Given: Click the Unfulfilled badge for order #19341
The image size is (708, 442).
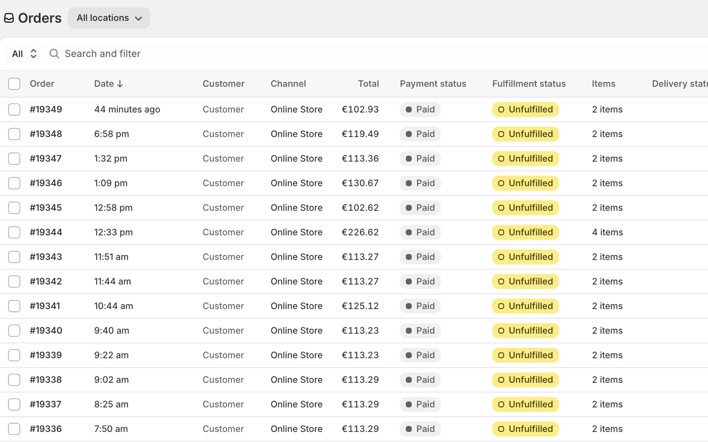Looking at the screenshot, I should 525,306.
